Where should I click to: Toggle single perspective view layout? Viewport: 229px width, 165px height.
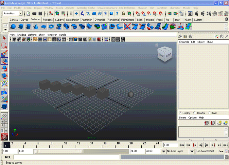coord(4,116)
